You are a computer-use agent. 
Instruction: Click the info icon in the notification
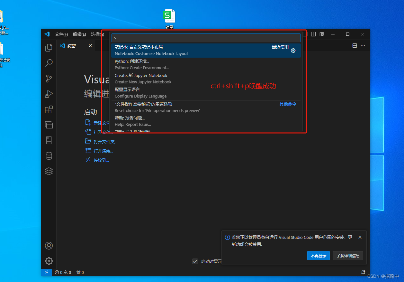pos(228,237)
